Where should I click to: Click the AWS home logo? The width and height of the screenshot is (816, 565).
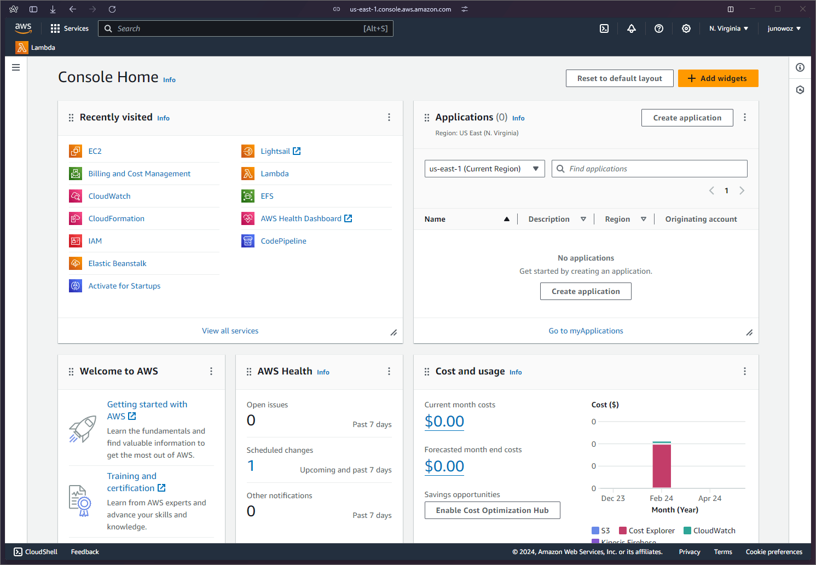tap(23, 28)
